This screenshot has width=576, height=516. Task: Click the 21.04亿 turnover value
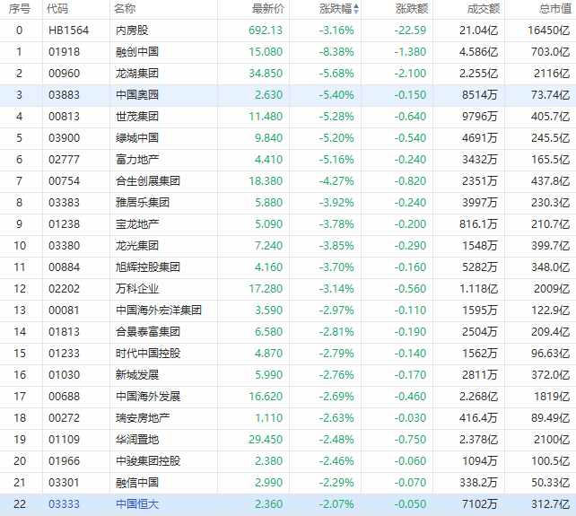click(x=478, y=31)
